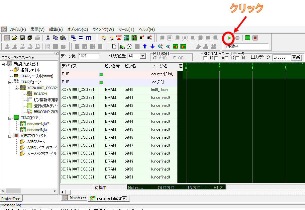Close the project manager panel

click(x=56, y=53)
